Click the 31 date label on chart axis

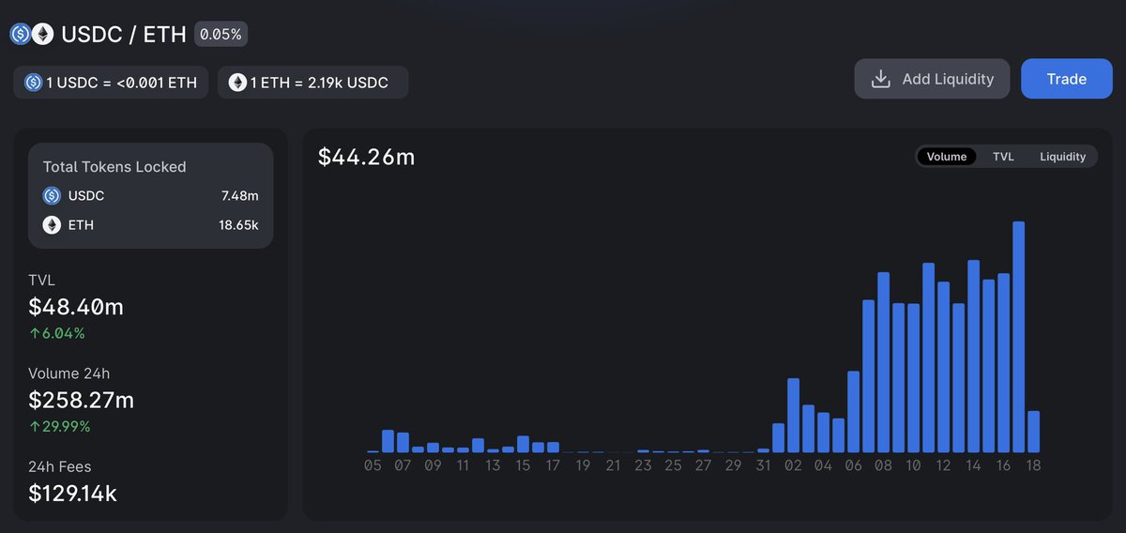pos(763,465)
